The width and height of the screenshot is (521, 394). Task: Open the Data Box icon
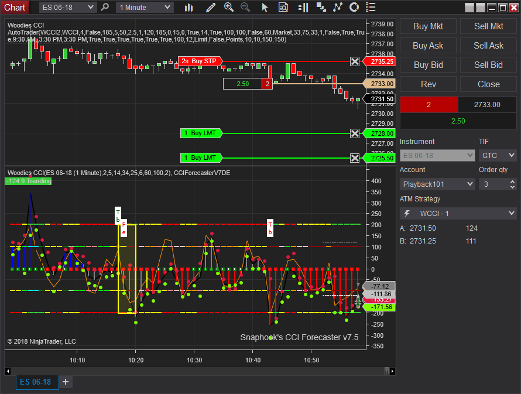click(x=283, y=7)
